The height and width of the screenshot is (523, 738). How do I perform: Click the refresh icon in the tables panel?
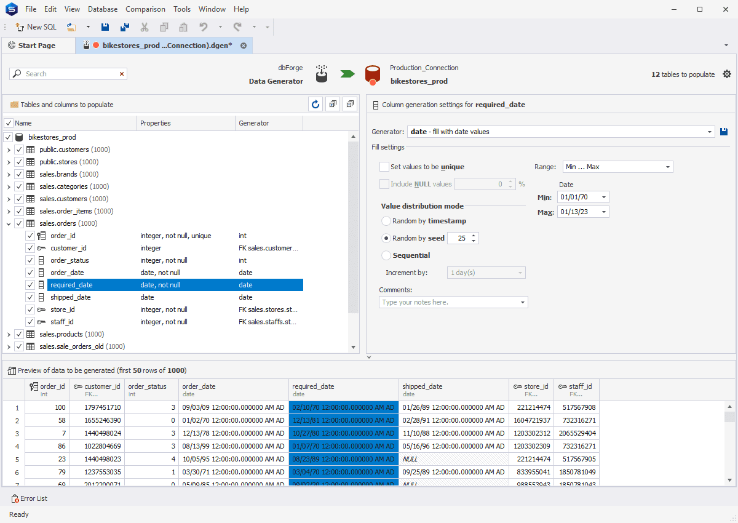coord(315,105)
